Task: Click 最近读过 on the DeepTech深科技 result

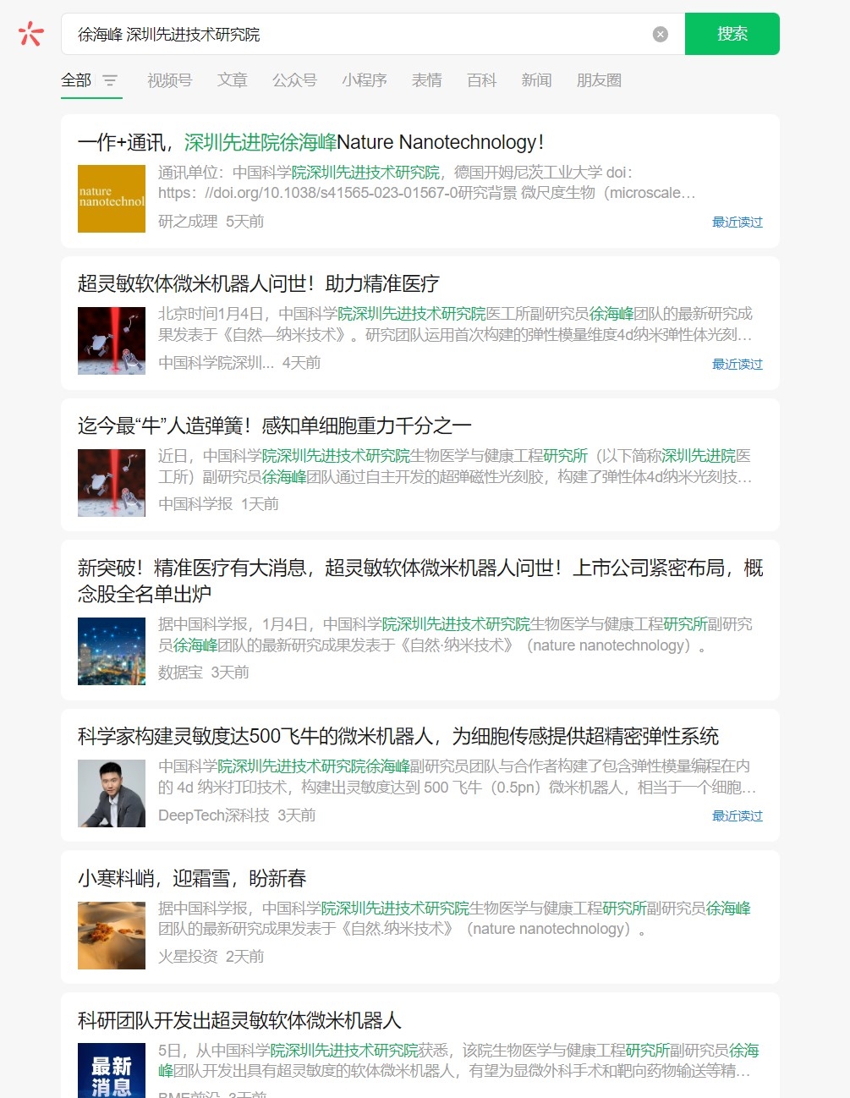Action: tap(738, 815)
